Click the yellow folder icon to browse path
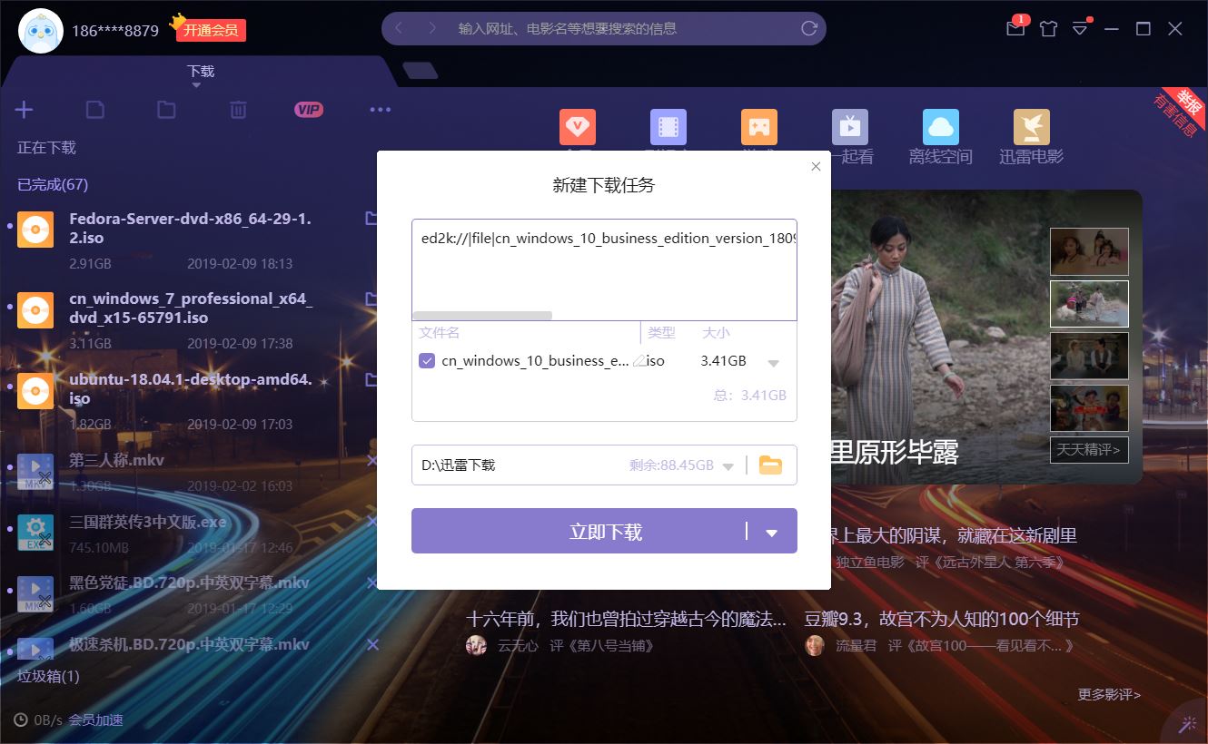This screenshot has width=1208, height=744. tap(769, 465)
